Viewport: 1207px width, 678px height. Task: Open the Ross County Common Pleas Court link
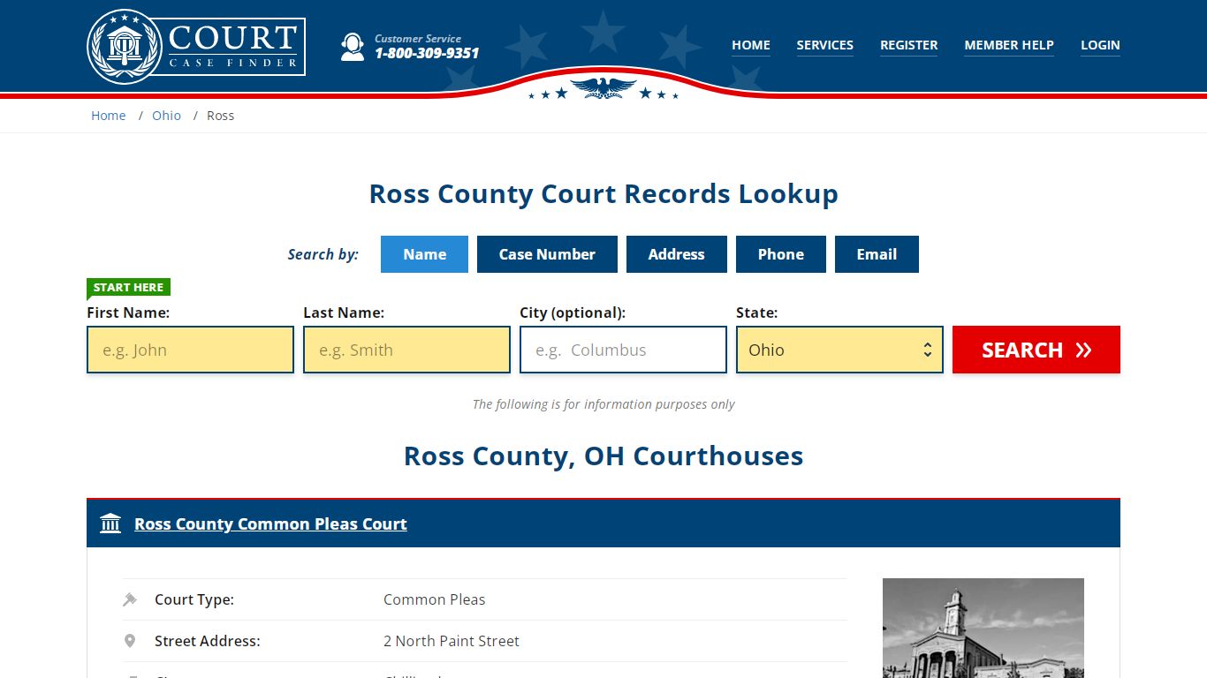tap(270, 524)
